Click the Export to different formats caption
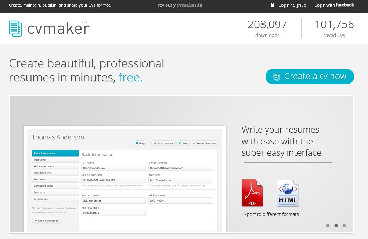Viewport: 368px width, 239px height. 270,214
